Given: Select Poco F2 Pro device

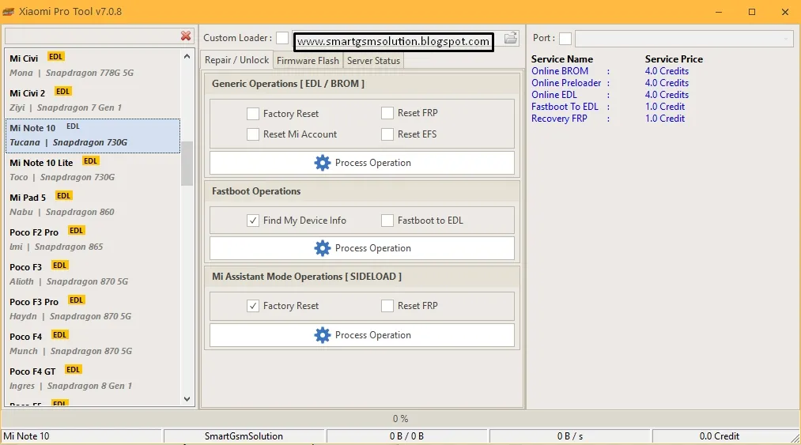Looking at the screenshot, I should [x=93, y=239].
